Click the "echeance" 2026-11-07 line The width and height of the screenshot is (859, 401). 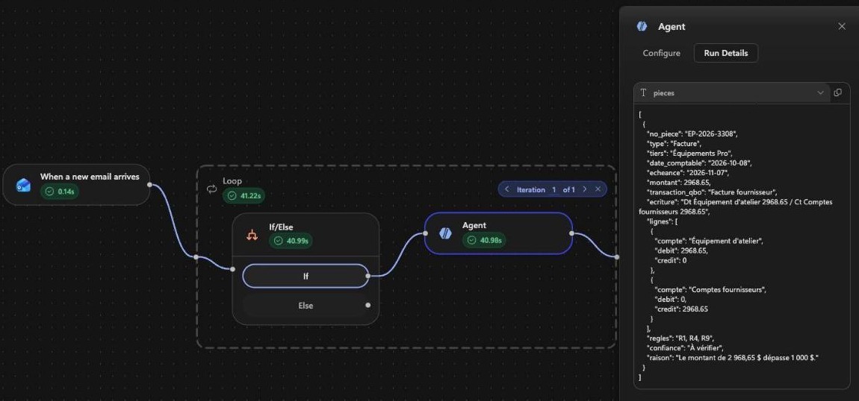pyautogui.click(x=689, y=173)
